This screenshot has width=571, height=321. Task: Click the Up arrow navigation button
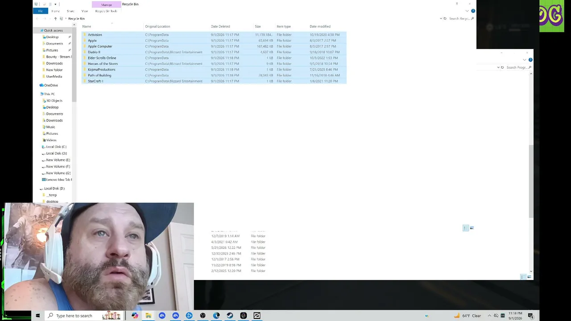(55, 19)
